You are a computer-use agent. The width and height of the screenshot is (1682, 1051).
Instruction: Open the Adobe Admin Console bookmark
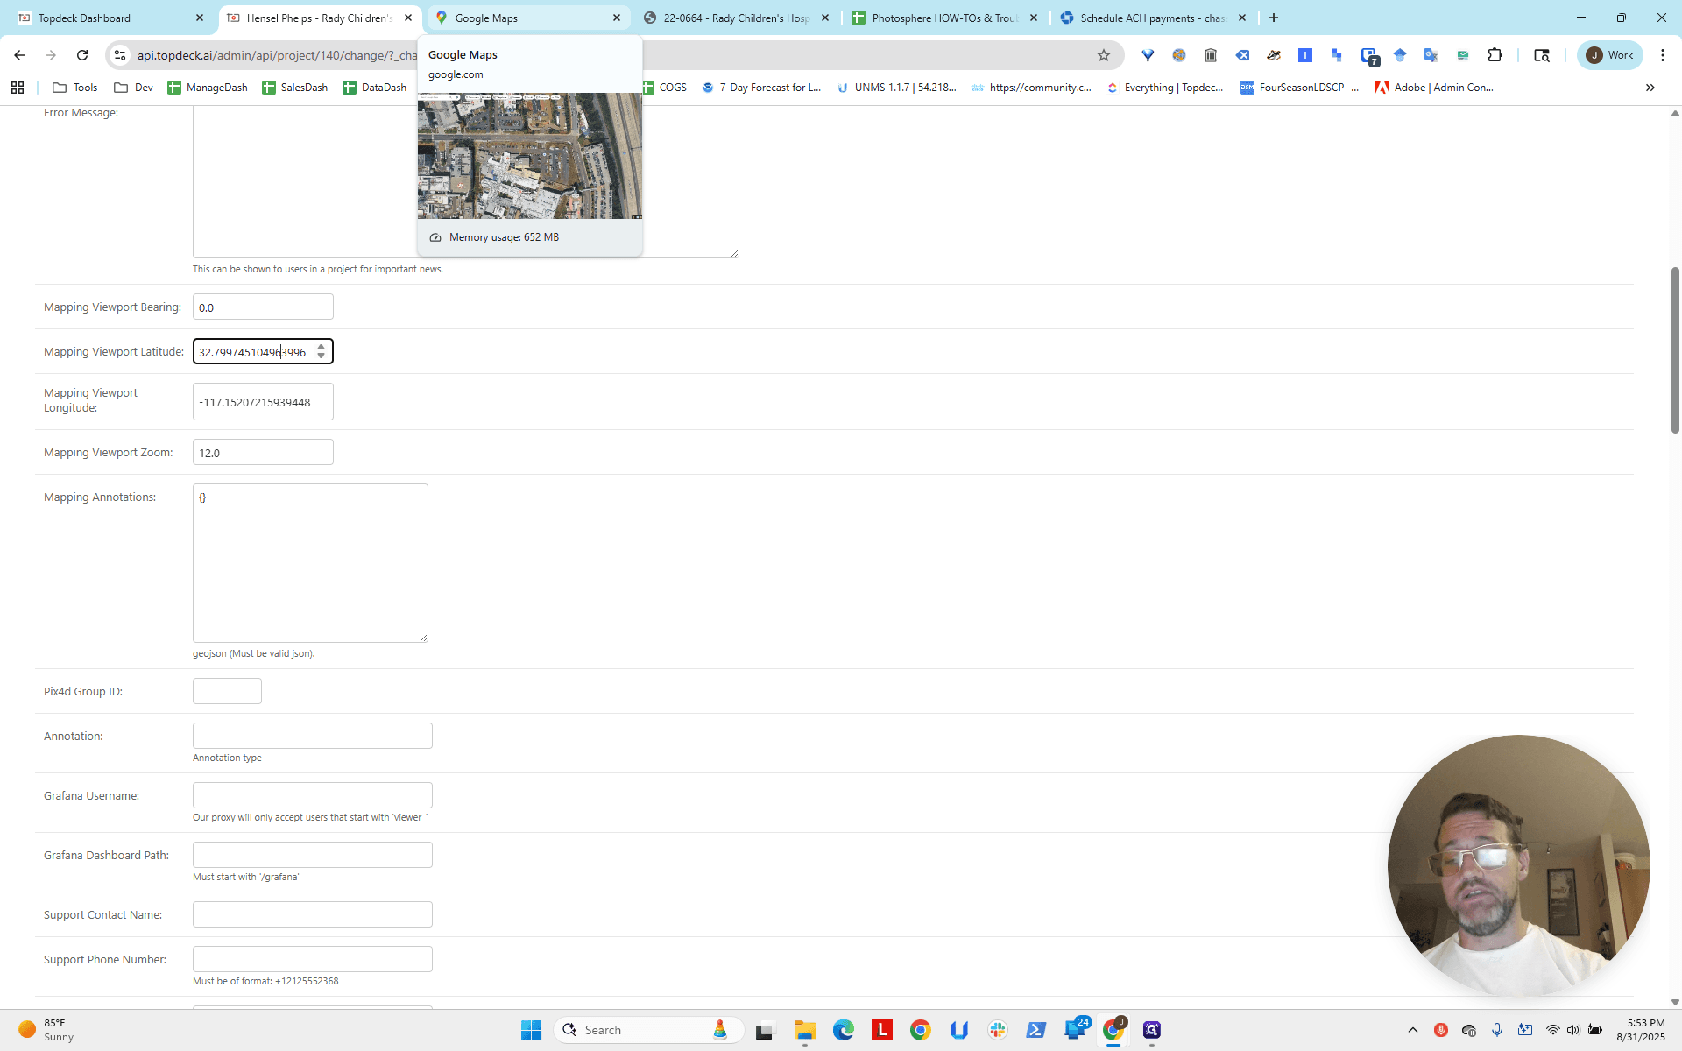click(1434, 88)
